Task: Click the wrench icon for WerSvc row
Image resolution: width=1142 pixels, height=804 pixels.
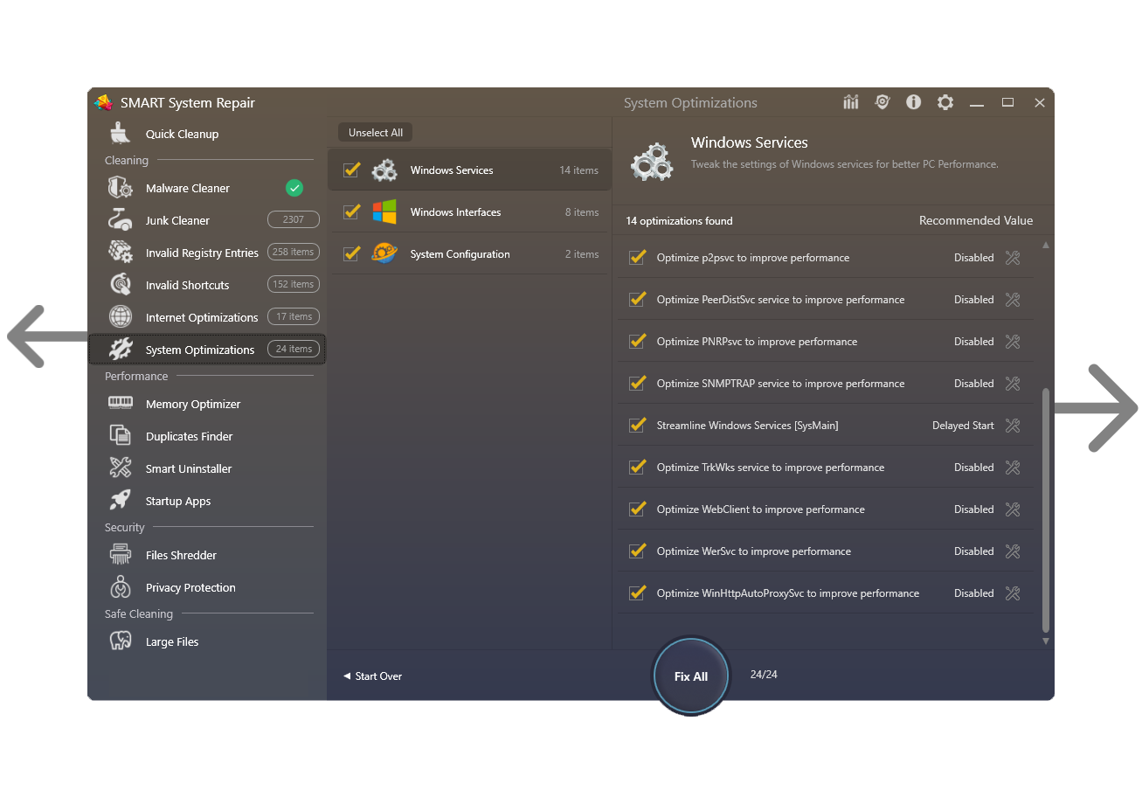Action: pos(1013,551)
